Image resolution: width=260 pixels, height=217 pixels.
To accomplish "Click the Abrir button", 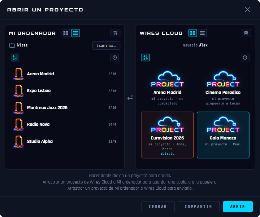I will (x=238, y=206).
